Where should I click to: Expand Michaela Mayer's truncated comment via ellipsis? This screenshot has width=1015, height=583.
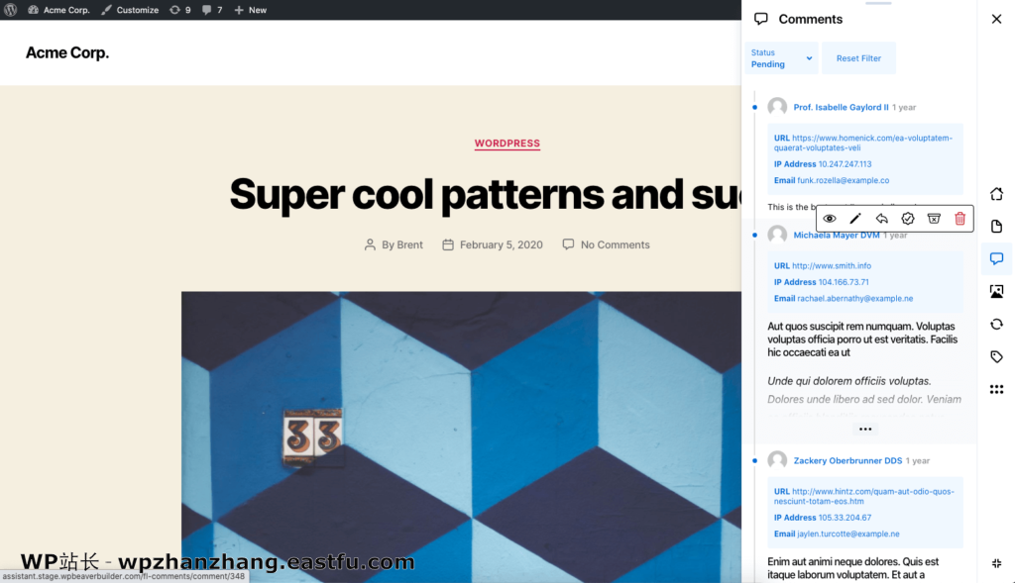pyautogui.click(x=864, y=428)
